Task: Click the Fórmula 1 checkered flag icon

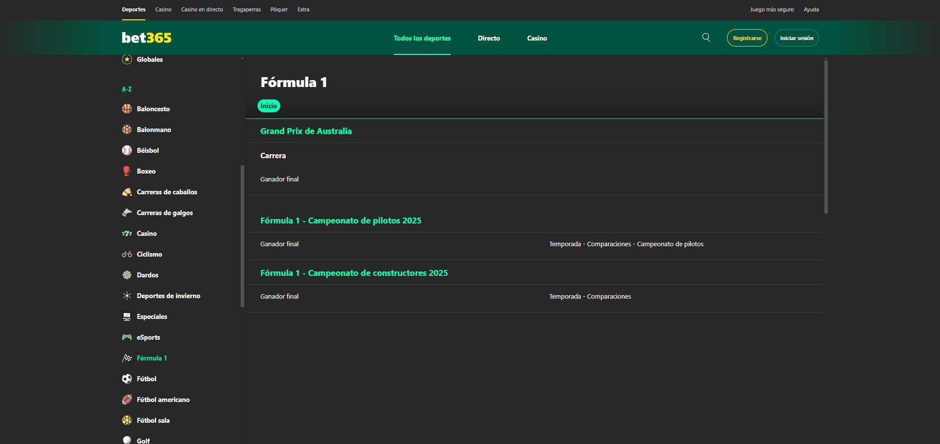Action: tap(127, 358)
